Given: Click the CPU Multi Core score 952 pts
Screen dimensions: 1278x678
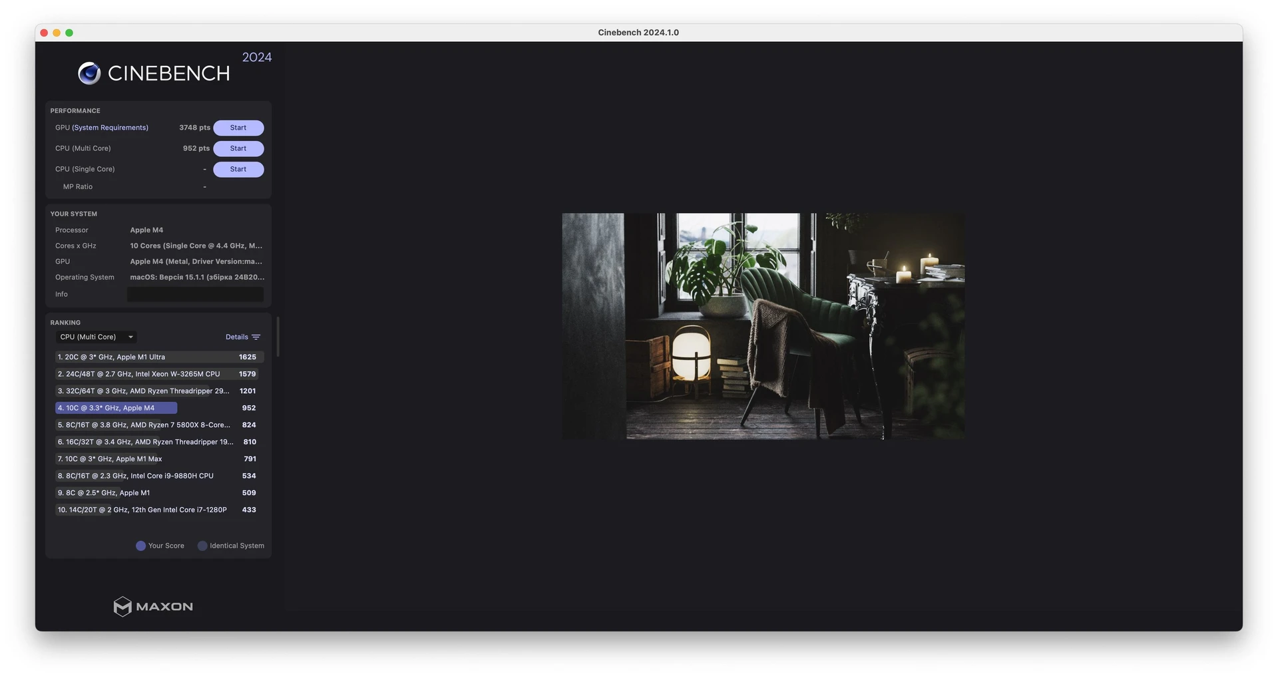Looking at the screenshot, I should (x=196, y=148).
